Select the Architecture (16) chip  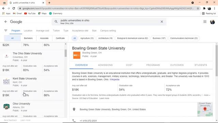click(x=105, y=38)
